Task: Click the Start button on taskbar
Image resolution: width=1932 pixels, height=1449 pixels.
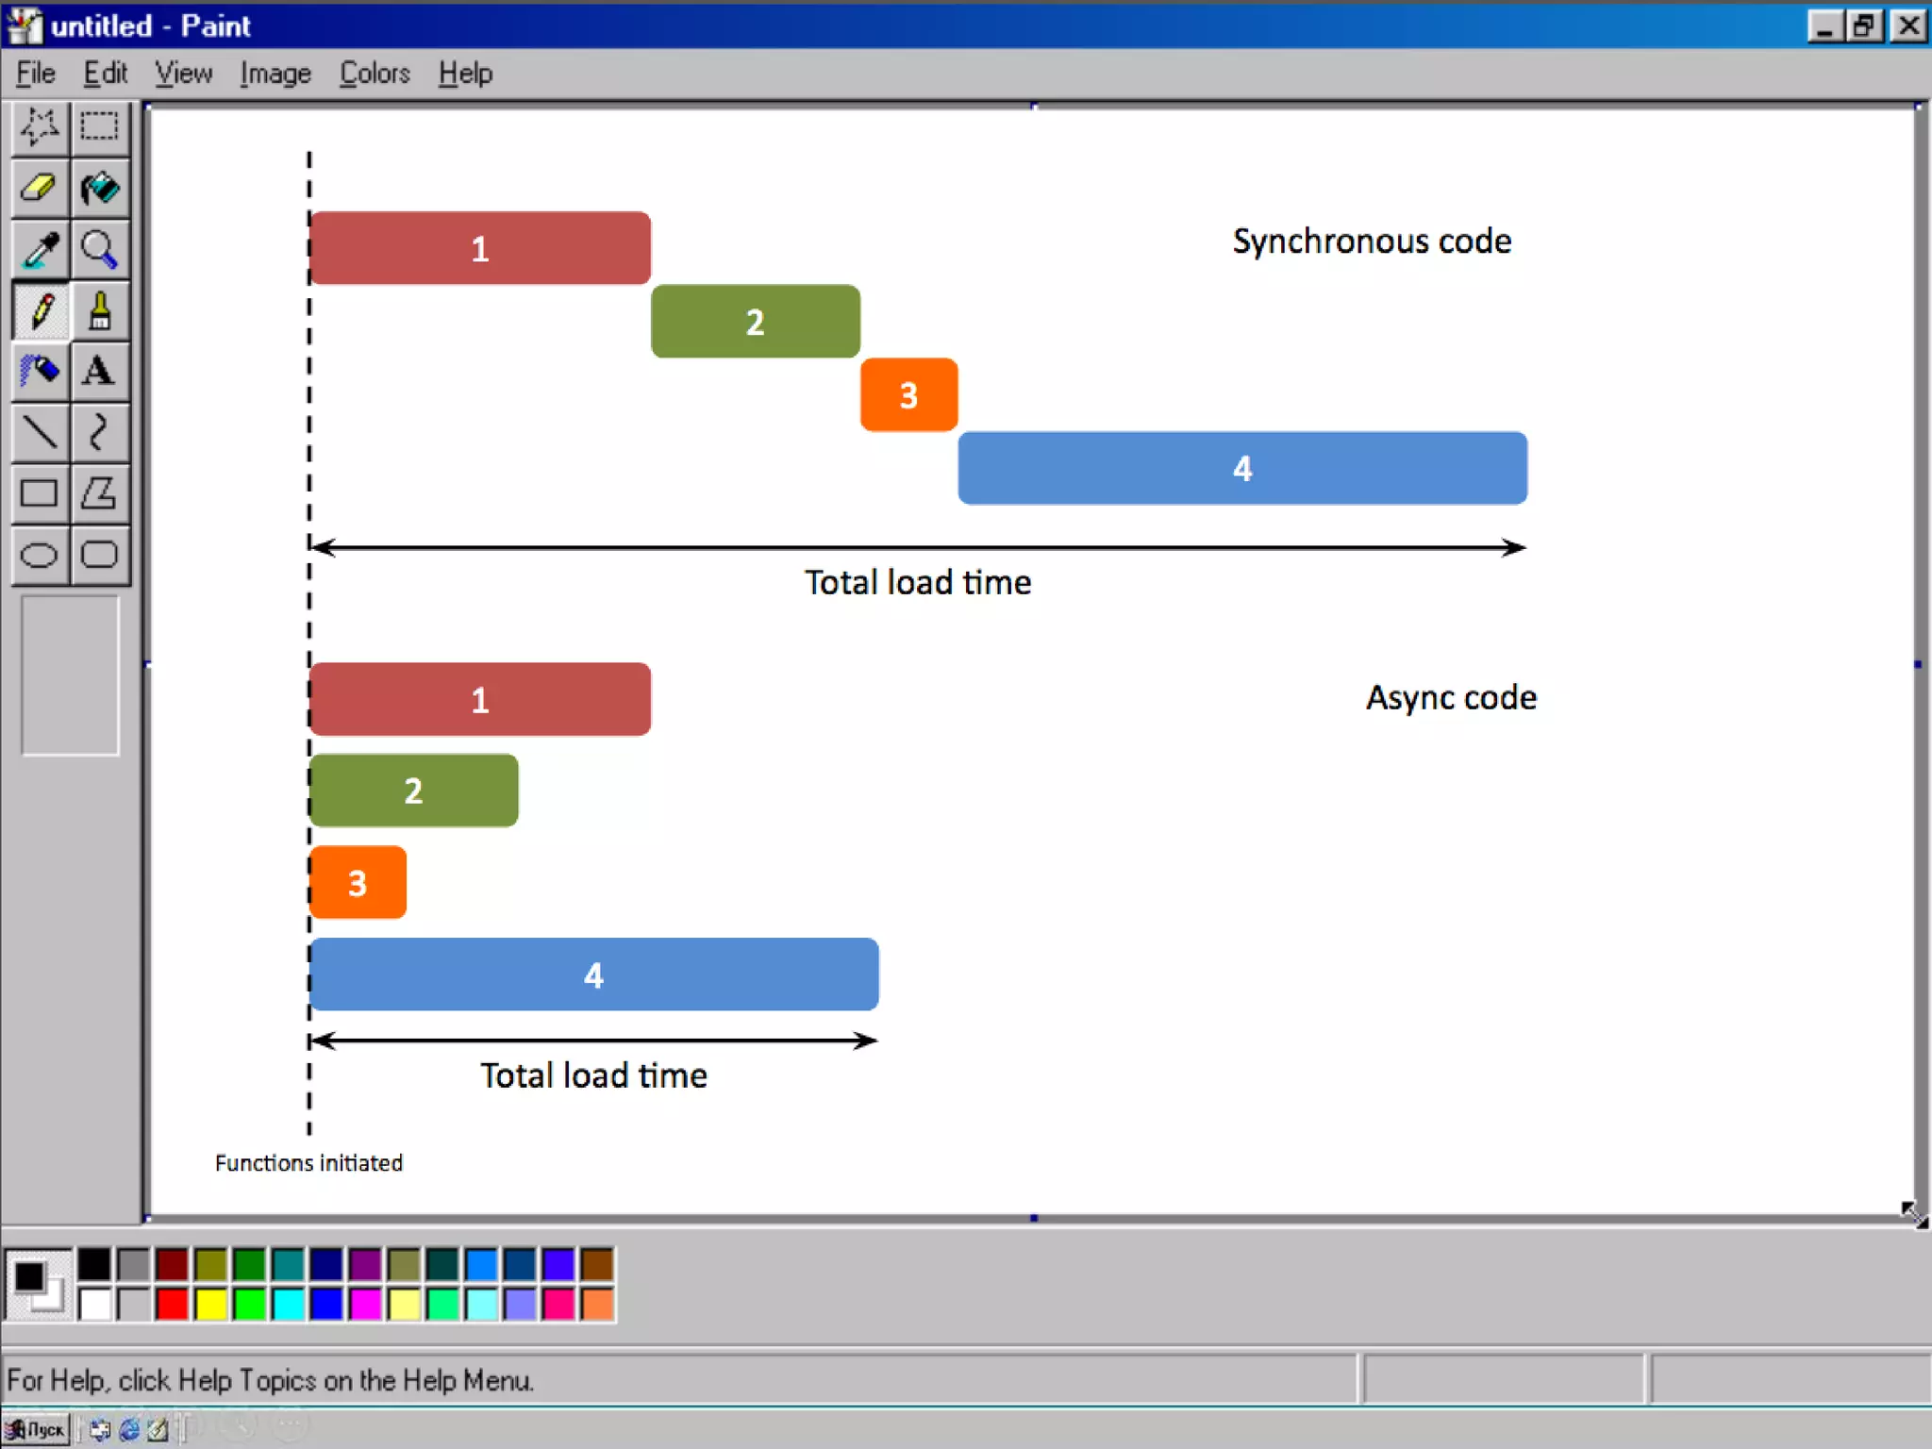Action: 37,1429
